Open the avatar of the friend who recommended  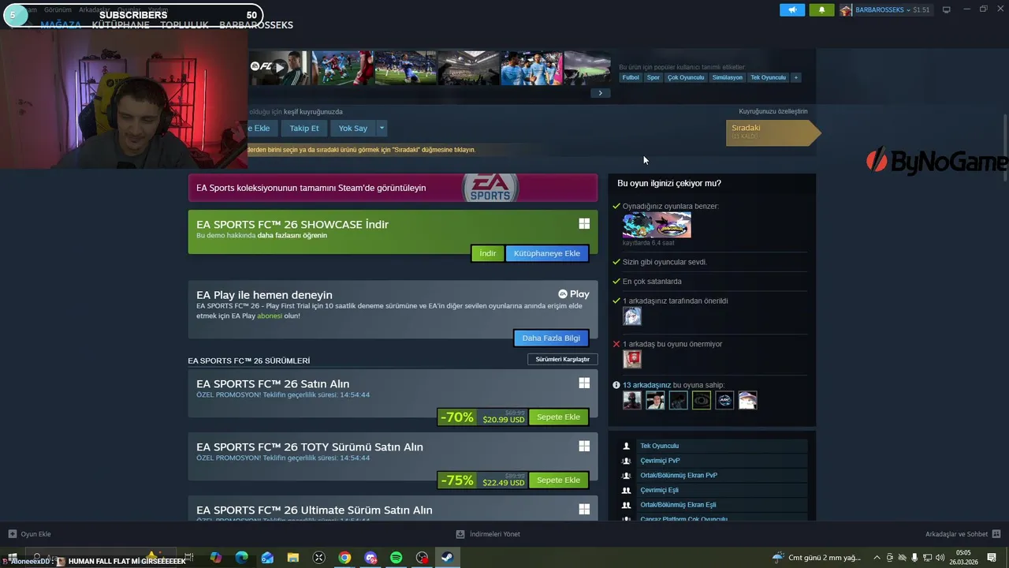[x=632, y=316]
